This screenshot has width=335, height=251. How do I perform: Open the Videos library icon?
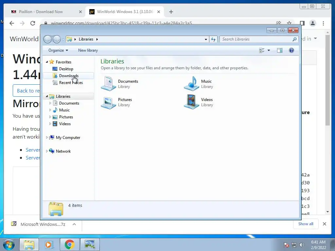[x=192, y=102]
